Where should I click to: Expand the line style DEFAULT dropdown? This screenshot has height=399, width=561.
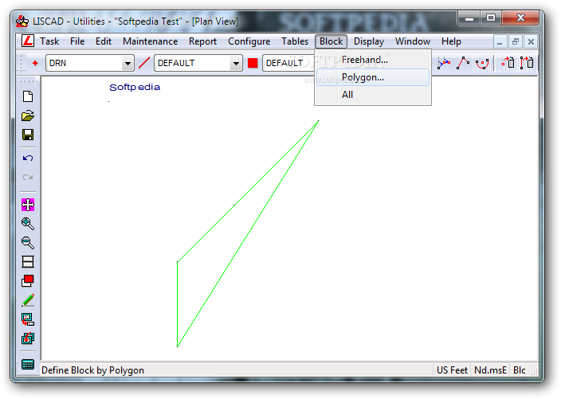236,64
